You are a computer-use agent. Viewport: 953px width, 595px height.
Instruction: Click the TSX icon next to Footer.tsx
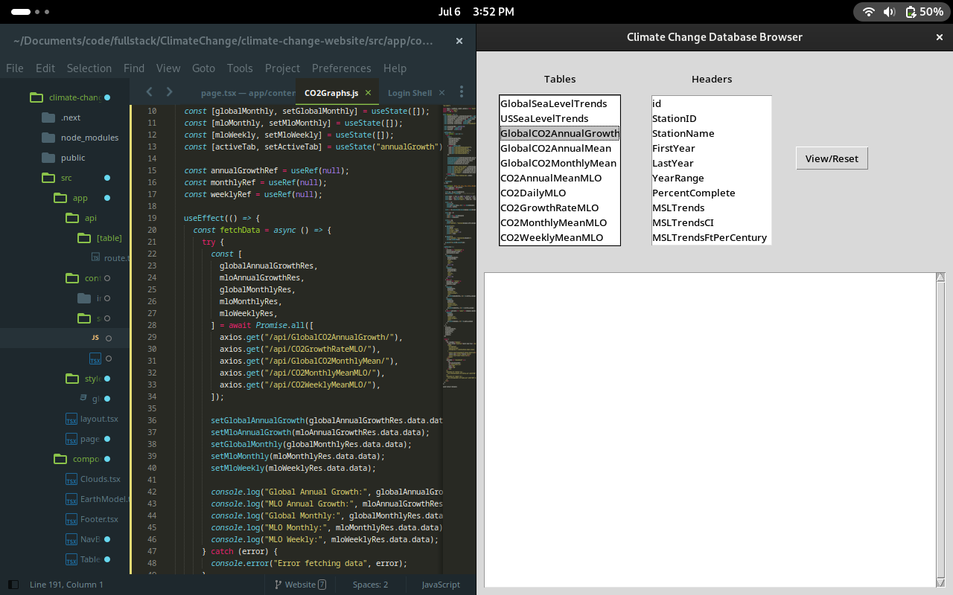pyautogui.click(x=71, y=518)
